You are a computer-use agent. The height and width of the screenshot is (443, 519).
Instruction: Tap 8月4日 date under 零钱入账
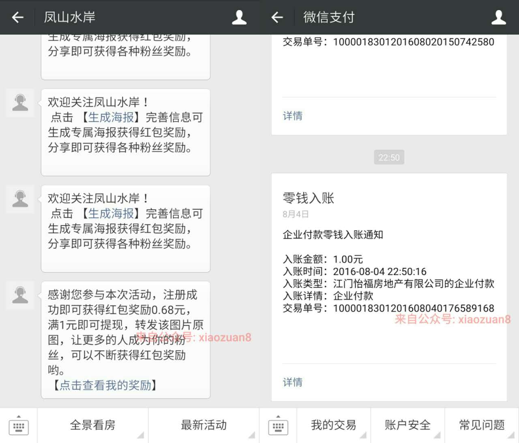[x=296, y=214]
